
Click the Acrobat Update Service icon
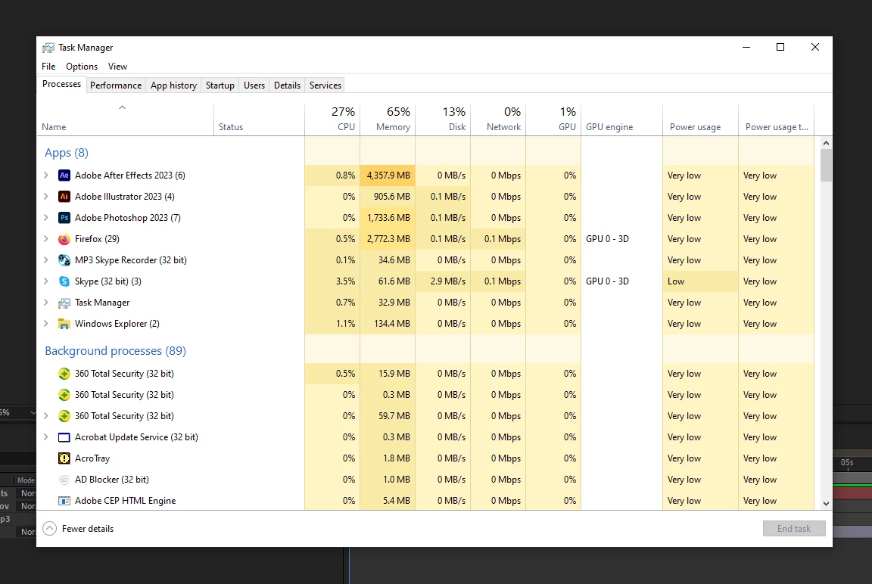coord(64,437)
